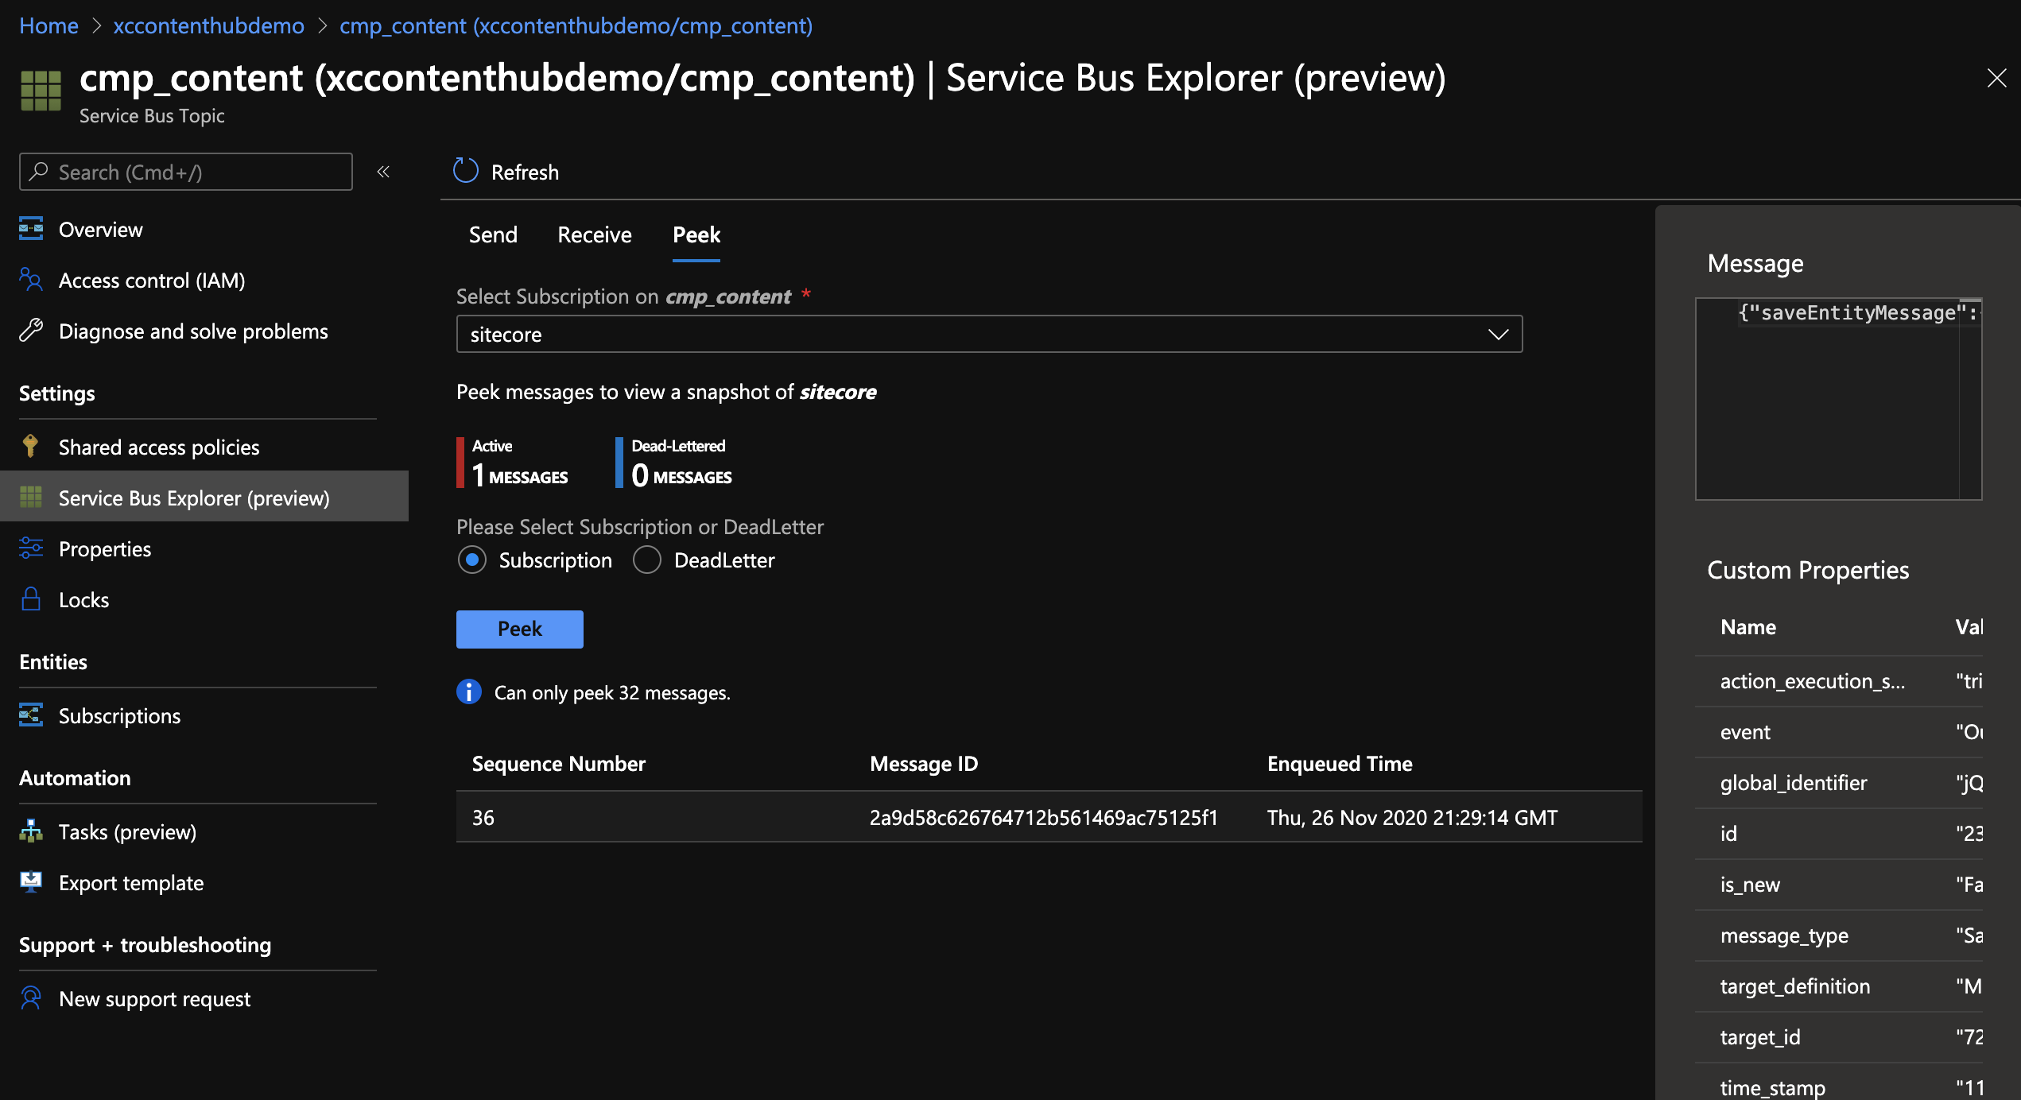Click the Locks padlock icon
This screenshot has width=2021, height=1100.
click(31, 599)
